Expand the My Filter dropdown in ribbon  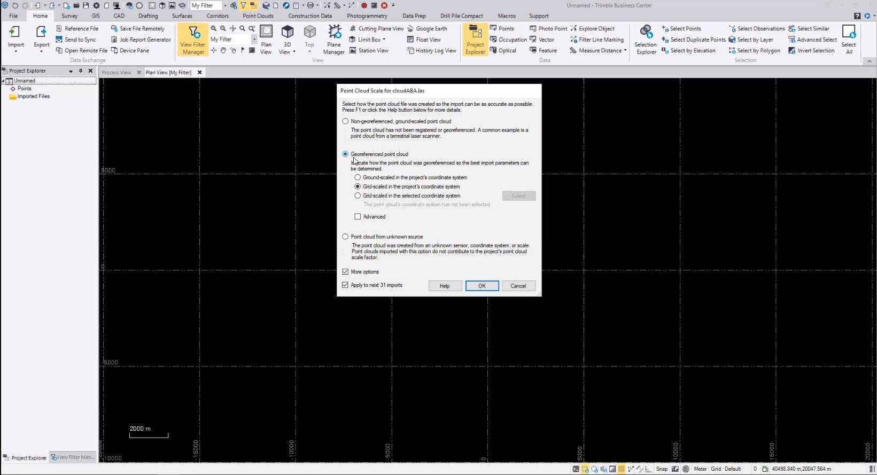coord(254,40)
